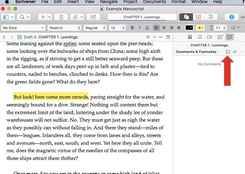Open the editor header lines menu icon
Screen dimensions: 245x174
(147, 37)
